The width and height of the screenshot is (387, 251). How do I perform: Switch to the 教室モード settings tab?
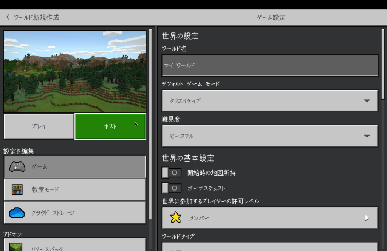74,189
